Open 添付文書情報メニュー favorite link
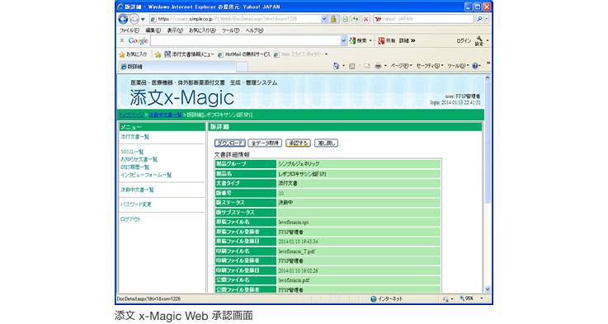 click(189, 54)
